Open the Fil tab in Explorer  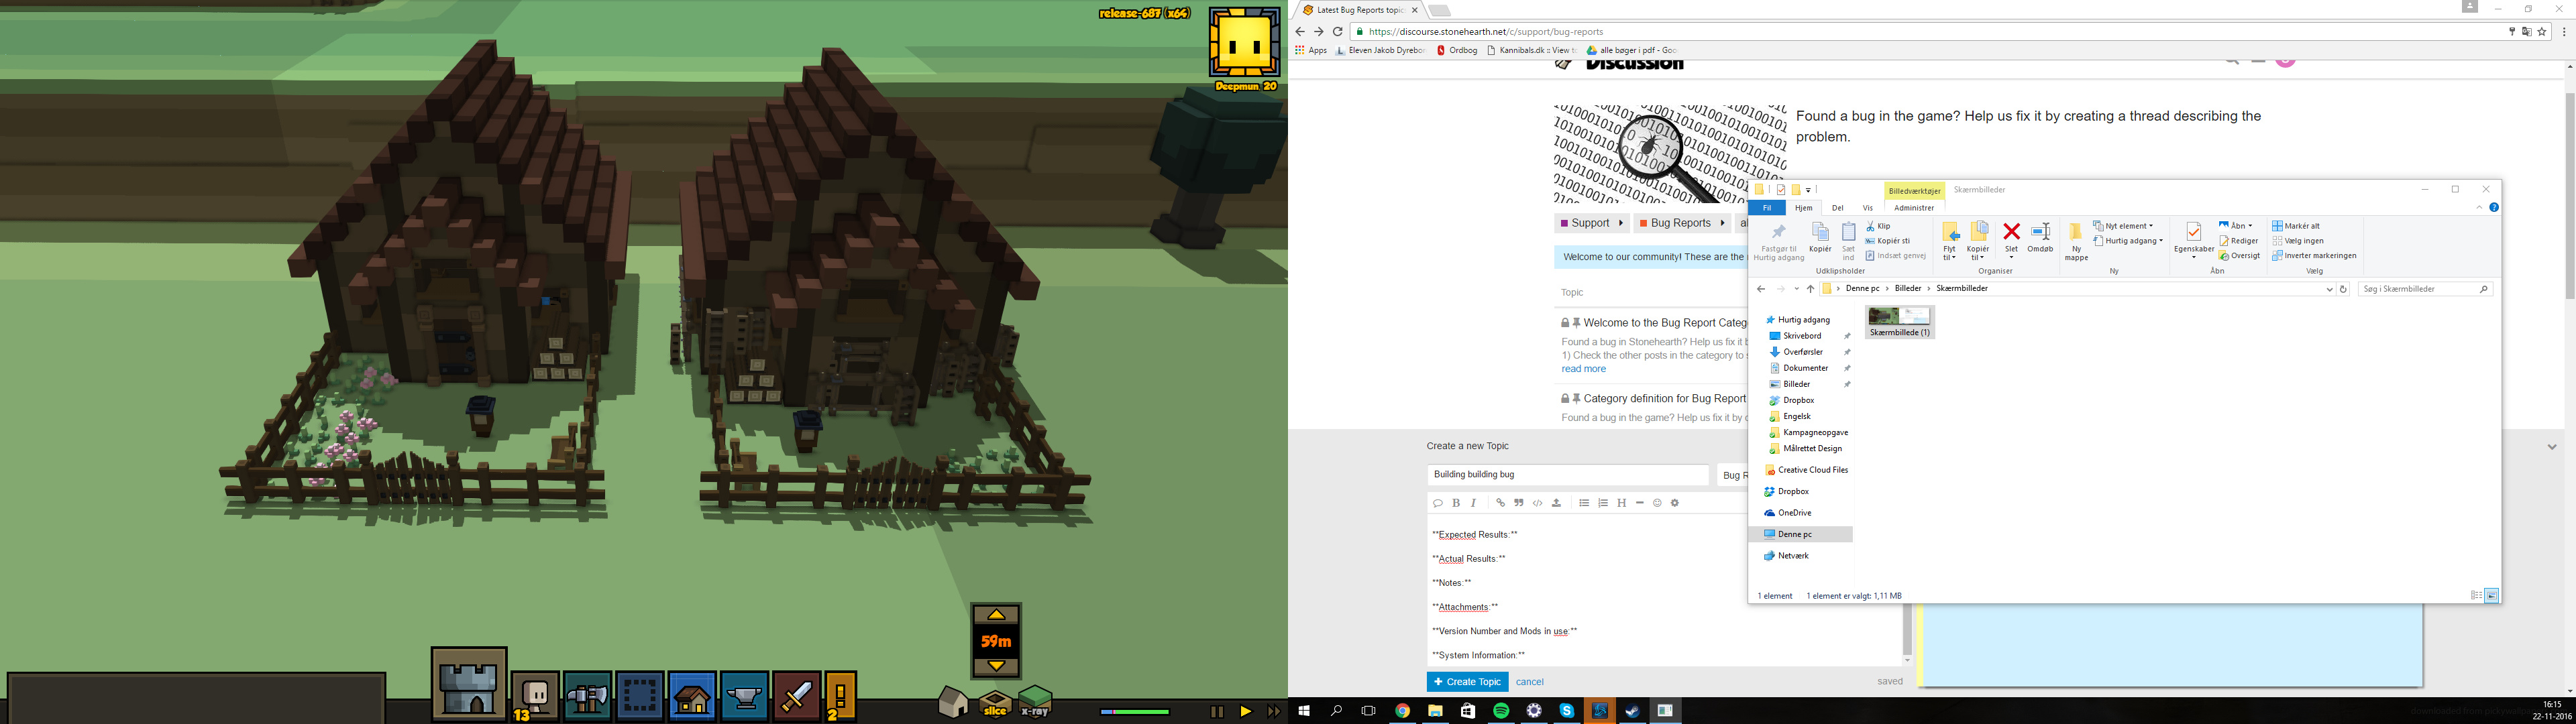pos(1767,208)
